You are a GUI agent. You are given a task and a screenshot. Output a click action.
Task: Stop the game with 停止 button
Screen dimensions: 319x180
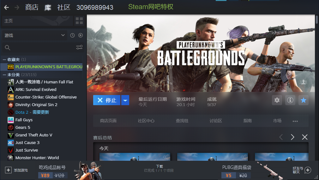(x=107, y=100)
